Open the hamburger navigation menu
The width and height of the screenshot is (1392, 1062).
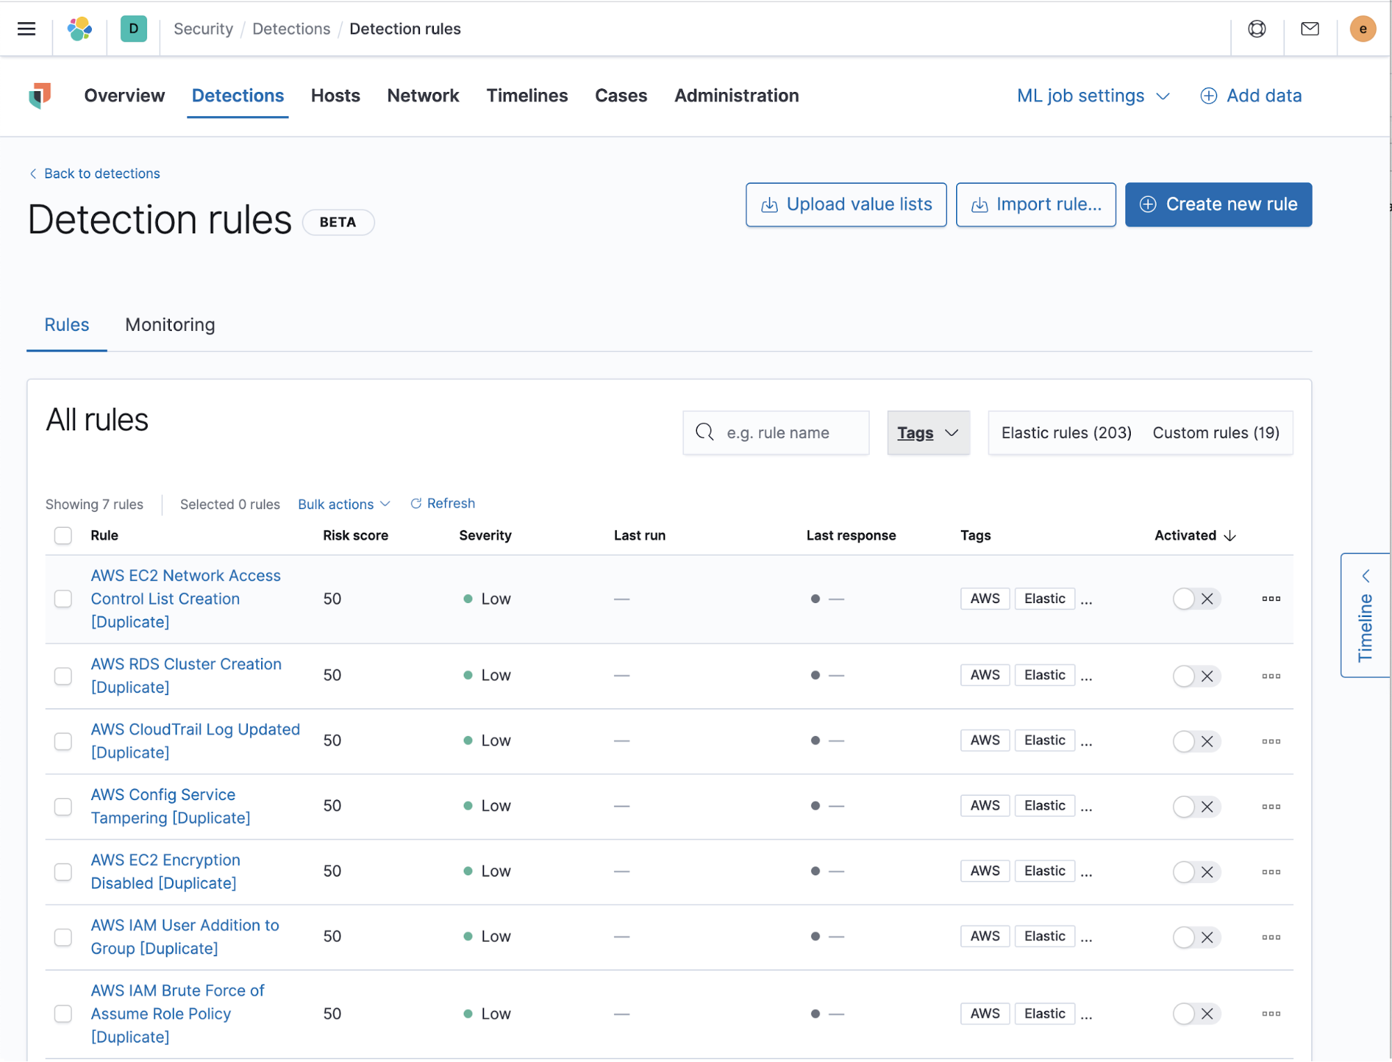click(x=26, y=29)
